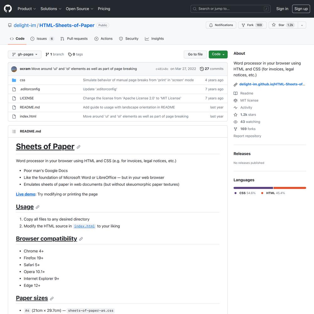Click the CSS segment of the language bar
Screen dimensions: 314x314
pyautogui.click(x=253, y=188)
